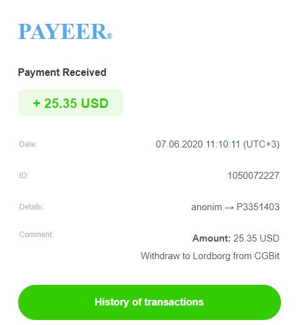Click the account number P3351403

tap(258, 207)
